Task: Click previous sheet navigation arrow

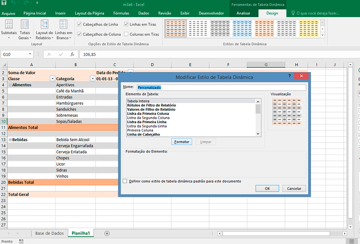Action: pos(9,233)
